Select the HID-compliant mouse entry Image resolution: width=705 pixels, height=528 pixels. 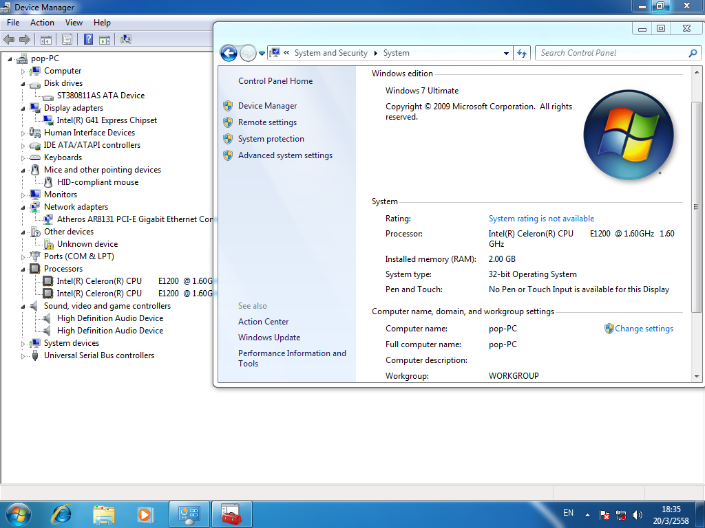(x=98, y=182)
